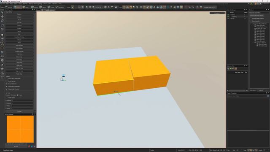Select the Mirror tool in left toolbar
The image size is (270, 152).
2,56
